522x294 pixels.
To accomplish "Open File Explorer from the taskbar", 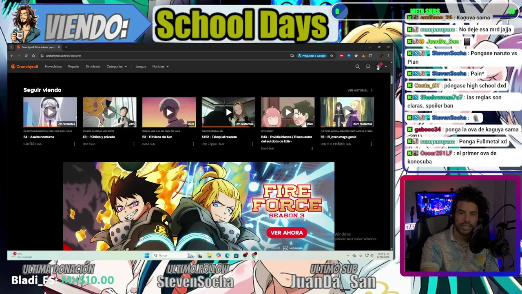I will [209, 256].
